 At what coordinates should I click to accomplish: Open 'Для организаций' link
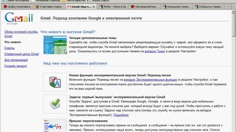coord(16,60)
